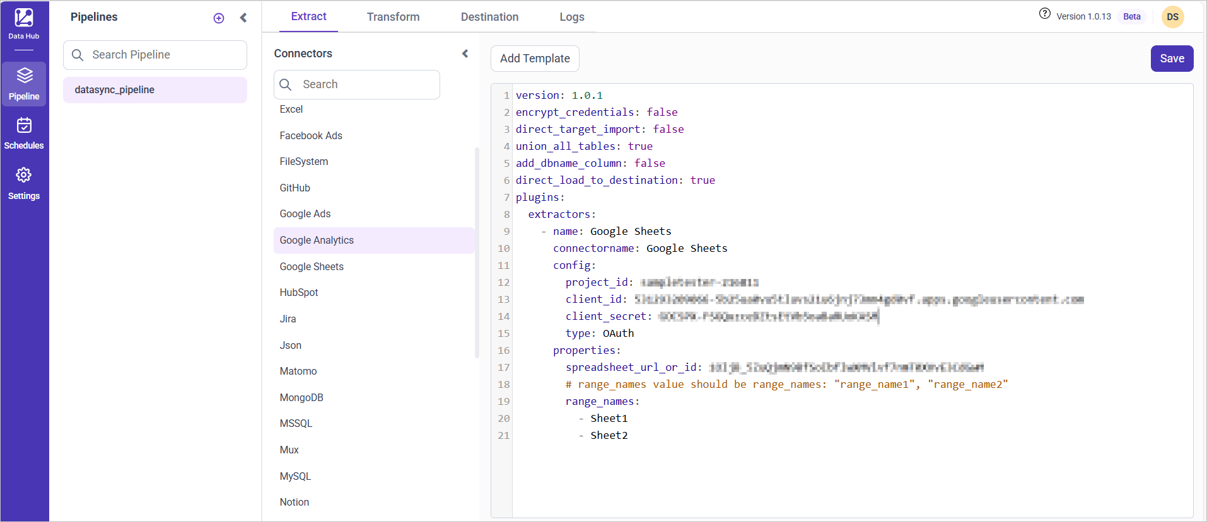1207x522 pixels.
Task: Click the 'direct_target_import: false' line
Action: click(x=600, y=130)
